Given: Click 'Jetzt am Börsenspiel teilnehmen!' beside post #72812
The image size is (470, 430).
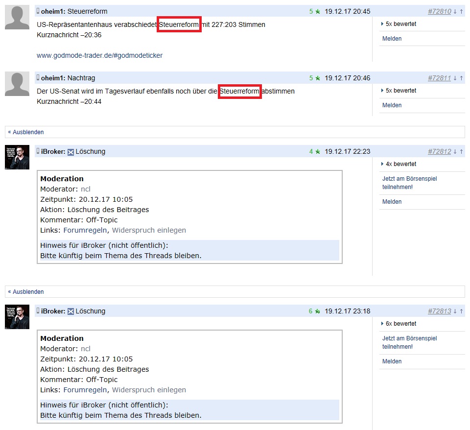Looking at the screenshot, I should [x=409, y=183].
